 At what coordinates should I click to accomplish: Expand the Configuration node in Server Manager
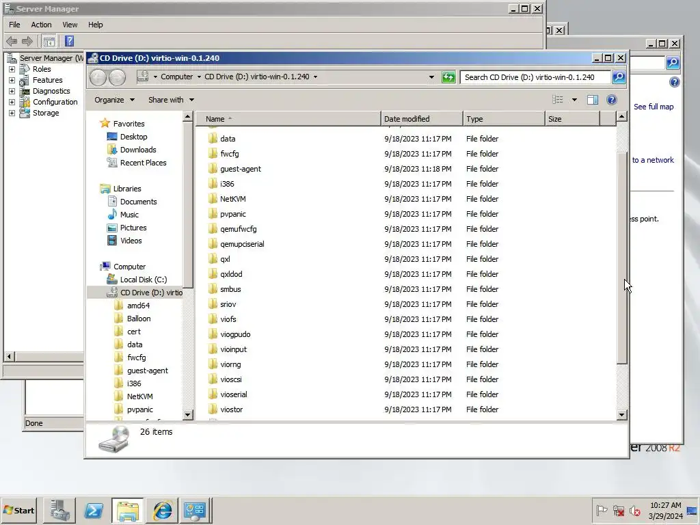12,103
